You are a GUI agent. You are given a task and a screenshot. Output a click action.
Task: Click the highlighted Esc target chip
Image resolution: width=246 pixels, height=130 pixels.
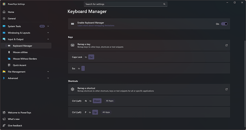[91, 57]
